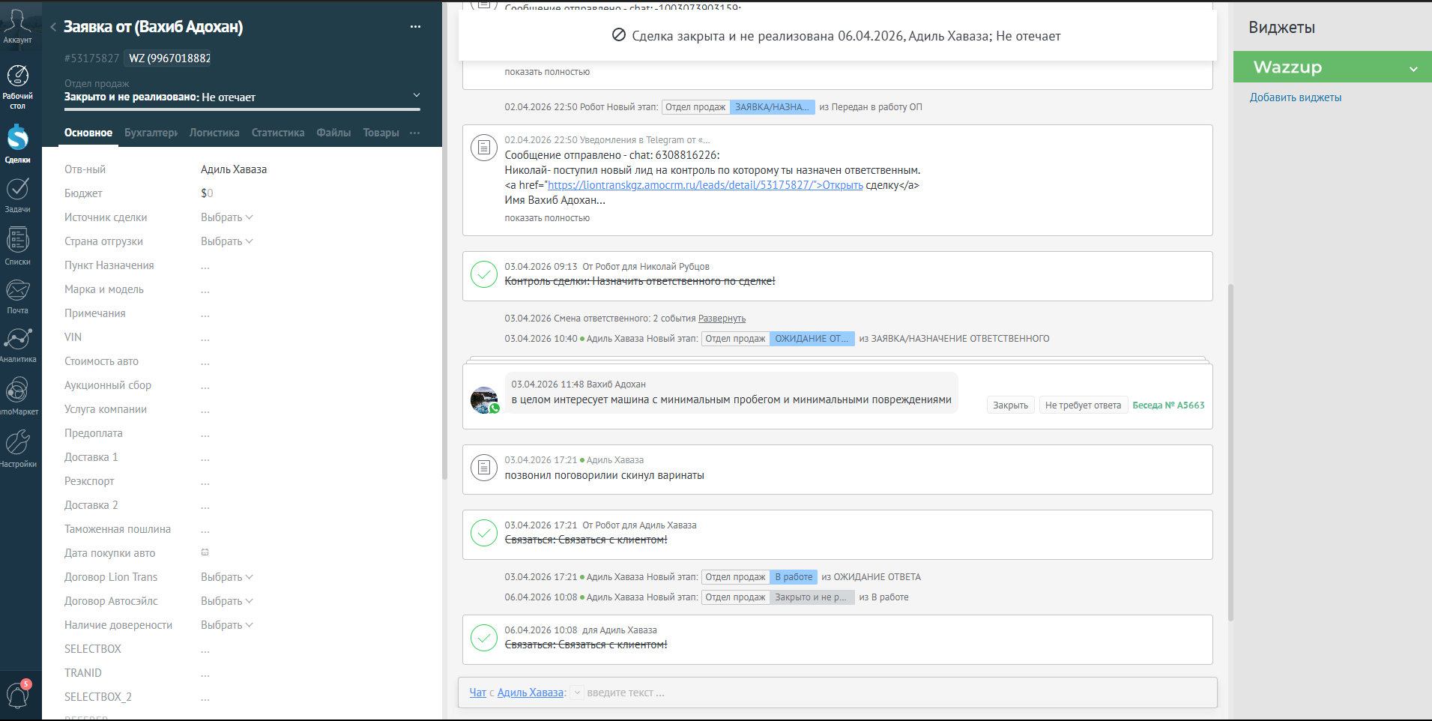Click note icon of Telegram notification 6308816226
This screenshot has height=721, width=1432.
point(483,148)
